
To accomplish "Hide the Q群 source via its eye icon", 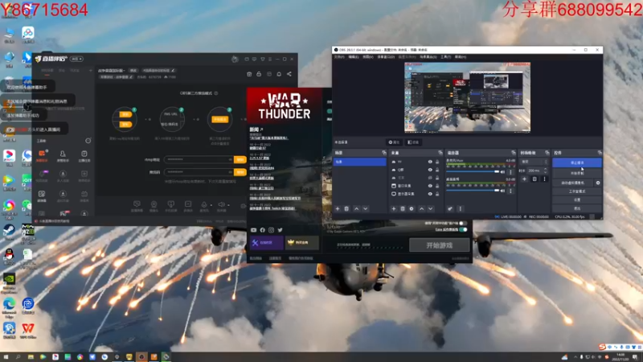I will (x=430, y=170).
